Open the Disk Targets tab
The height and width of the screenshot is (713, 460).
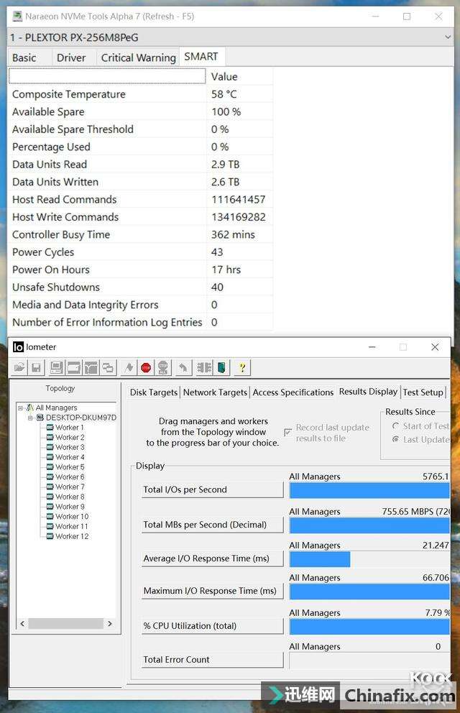coord(154,392)
